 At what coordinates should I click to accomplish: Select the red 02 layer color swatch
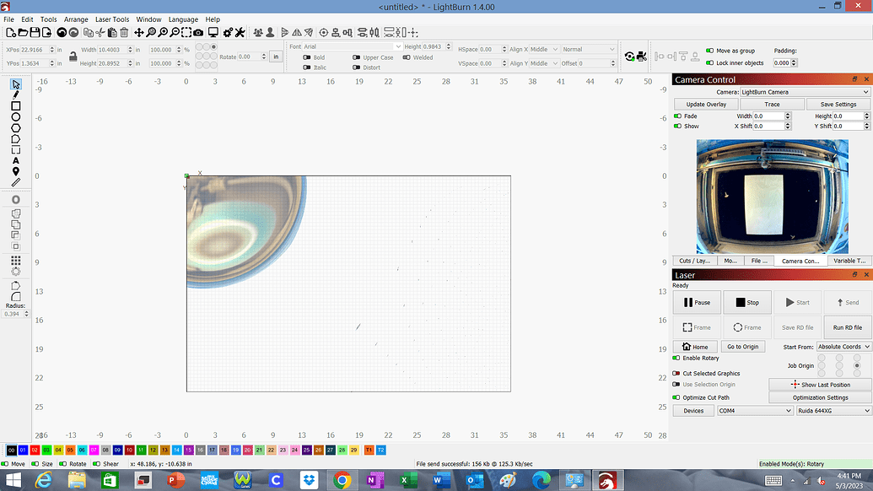coord(35,451)
